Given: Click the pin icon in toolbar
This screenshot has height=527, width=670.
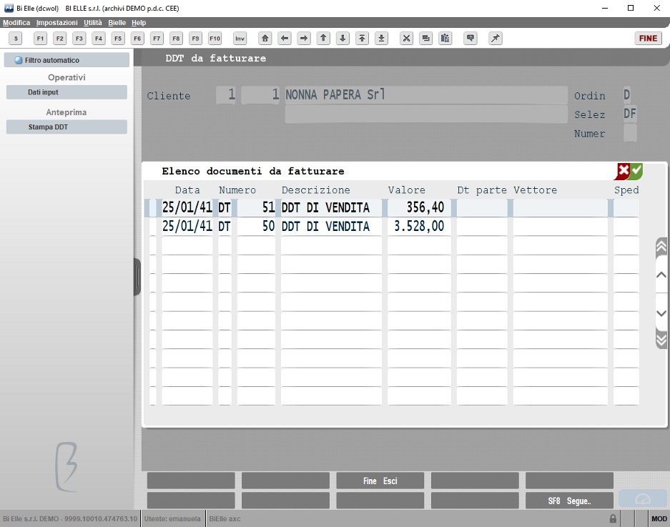Looking at the screenshot, I should coord(496,39).
